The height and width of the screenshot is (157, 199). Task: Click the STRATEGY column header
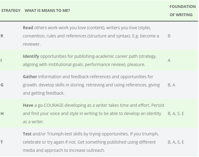click(x=11, y=11)
